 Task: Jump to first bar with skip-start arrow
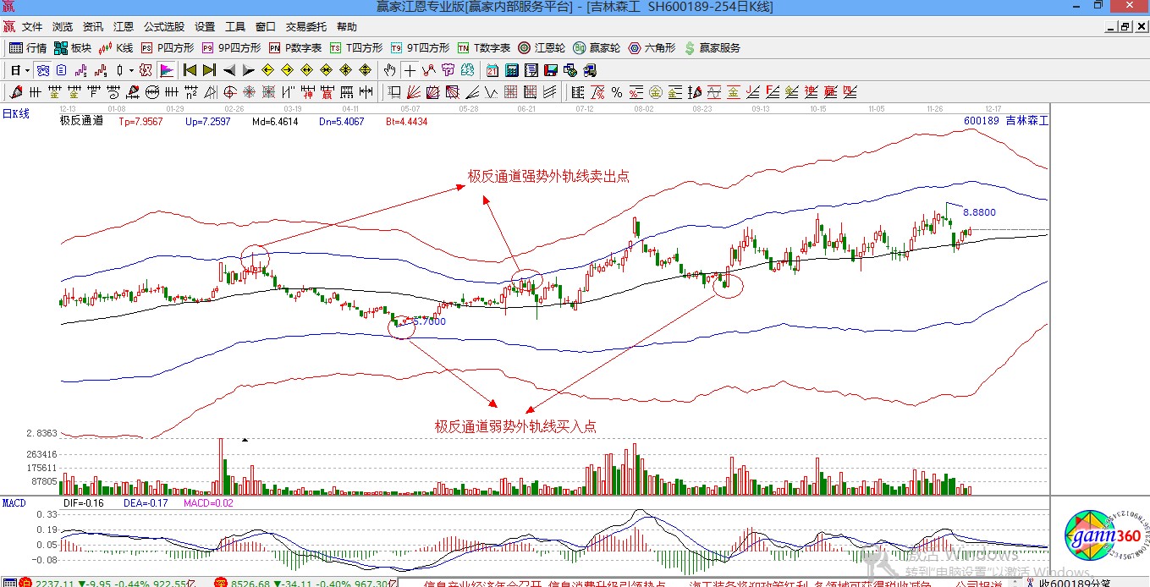(x=190, y=70)
